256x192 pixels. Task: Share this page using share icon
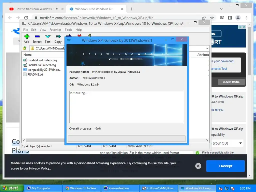pyautogui.click(x=204, y=18)
